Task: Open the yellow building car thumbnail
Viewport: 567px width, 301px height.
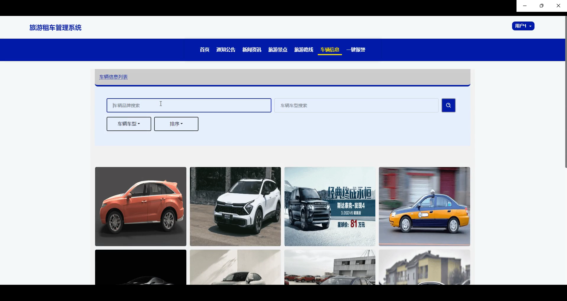Action: pos(424,267)
